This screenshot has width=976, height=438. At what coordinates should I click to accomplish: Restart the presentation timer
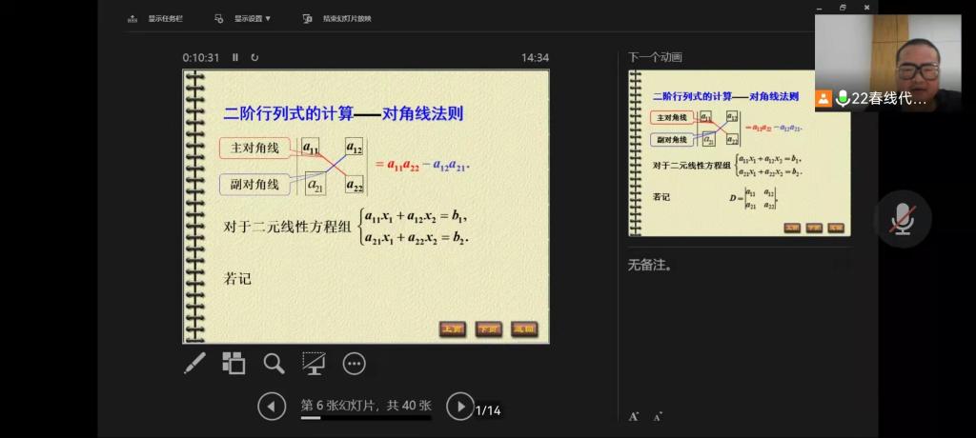tap(254, 57)
